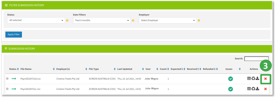Screen dimensions: 275x97
Task: Expand the Payroll220721c.csv row details
Action: 7,89
